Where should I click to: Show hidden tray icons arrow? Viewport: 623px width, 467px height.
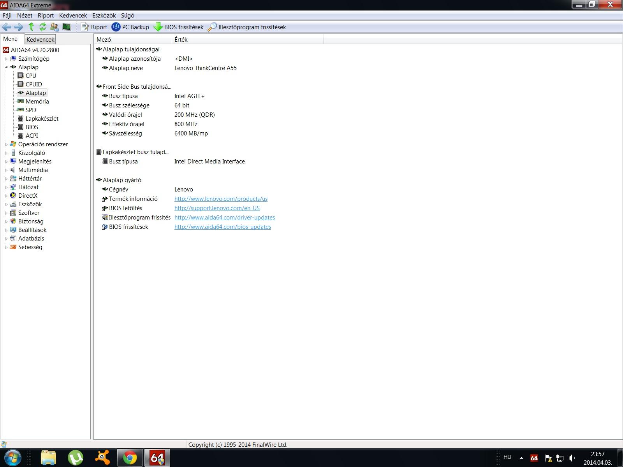click(521, 458)
